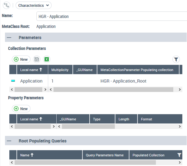Screen dimensions: 187x166
Task: Export collection parameters to Excel
Action: tap(47, 59)
